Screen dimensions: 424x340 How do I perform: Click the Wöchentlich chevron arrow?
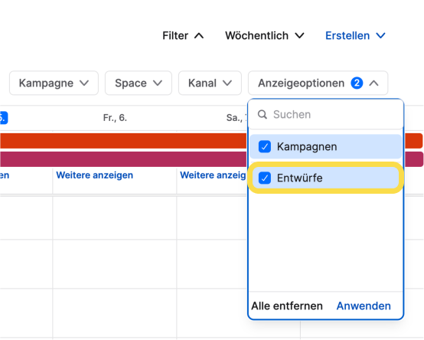[299, 36]
